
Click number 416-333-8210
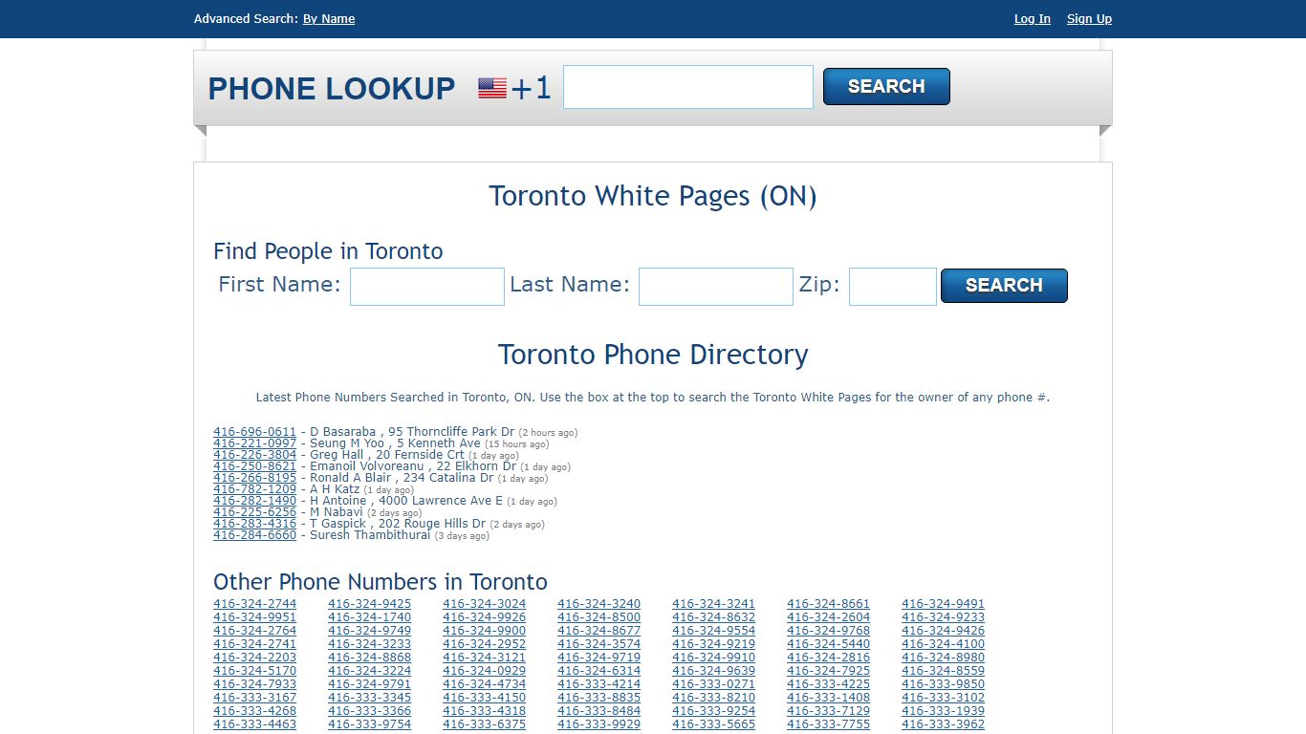714,698
